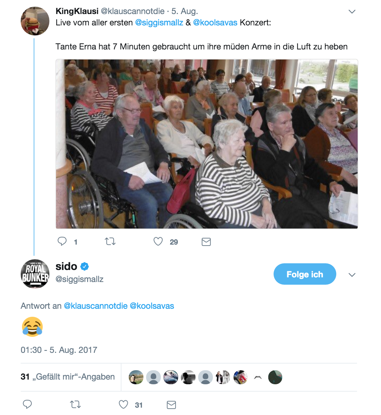The width and height of the screenshot is (381, 415).
Task: Reply to KingKlausi's tweet via comment icon
Action: (x=62, y=241)
